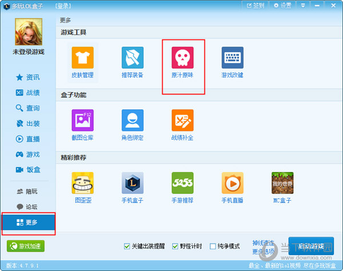This screenshot has height=271, width=343.
Task: Open 推荐装备 recommended gear tool
Action: 133,62
